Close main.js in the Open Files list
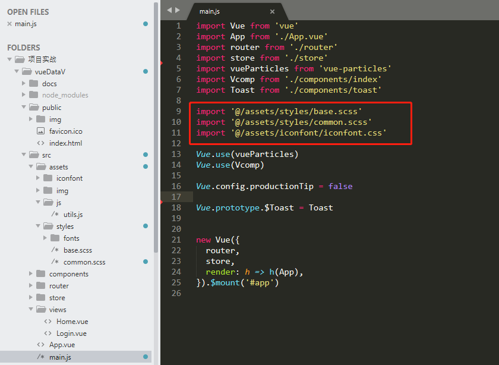 click(10, 24)
